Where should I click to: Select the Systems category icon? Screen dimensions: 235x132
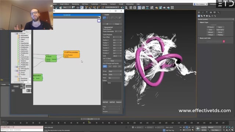coord(215,16)
